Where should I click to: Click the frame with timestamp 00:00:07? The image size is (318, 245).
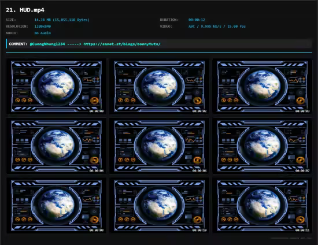[262, 146]
